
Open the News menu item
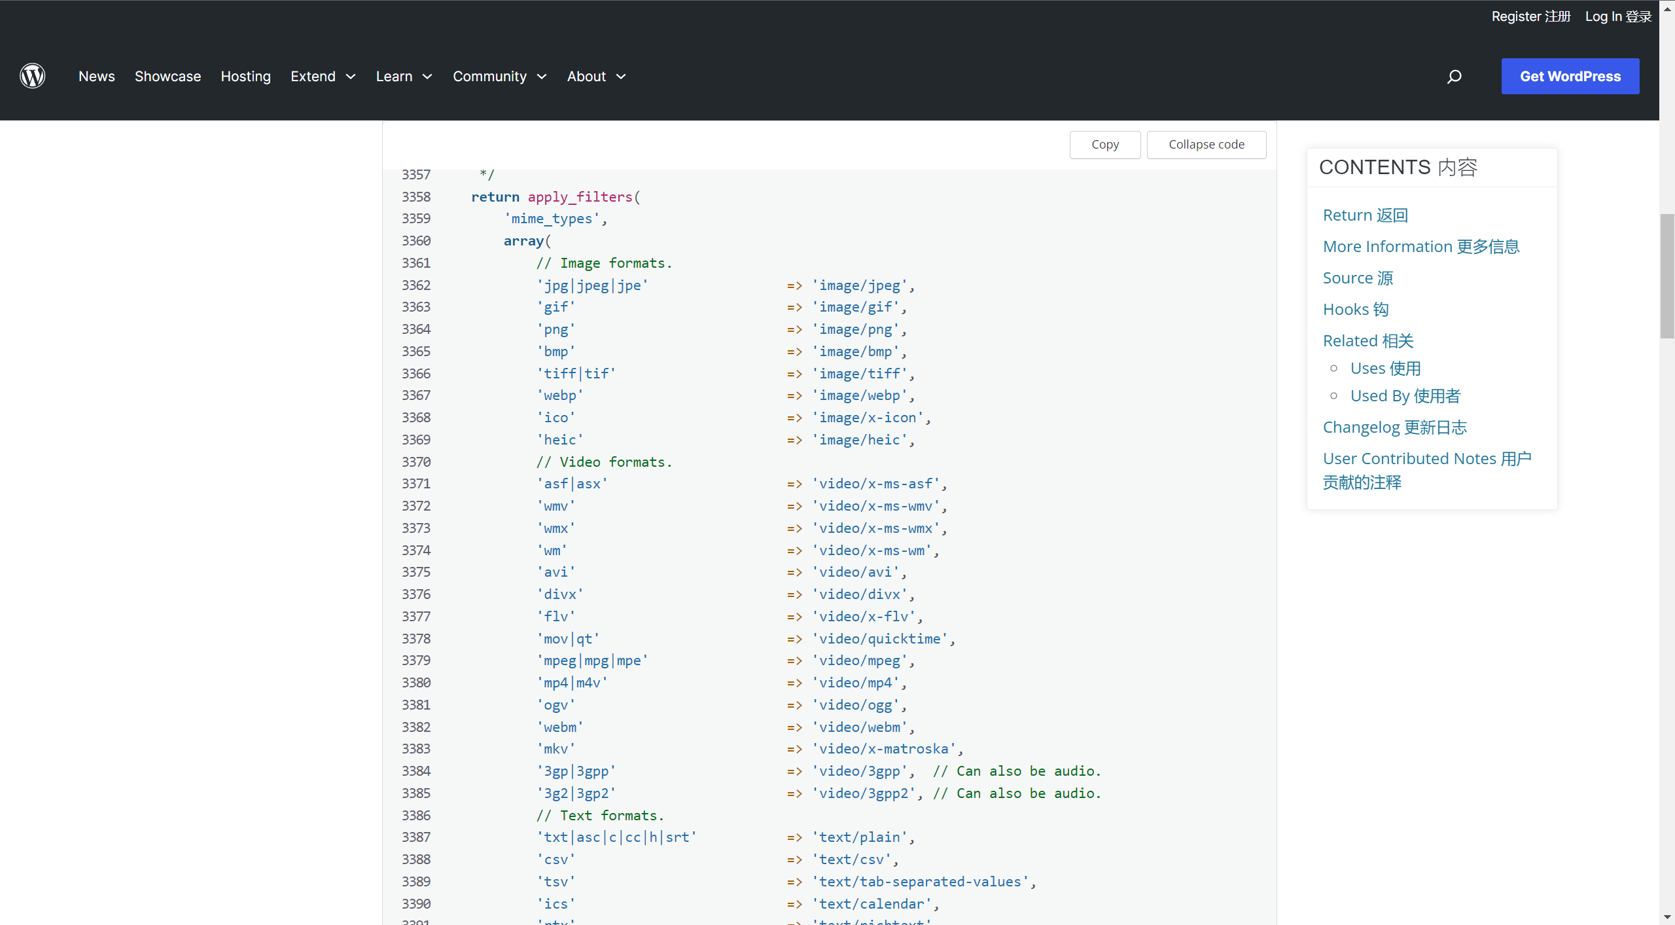[96, 77]
